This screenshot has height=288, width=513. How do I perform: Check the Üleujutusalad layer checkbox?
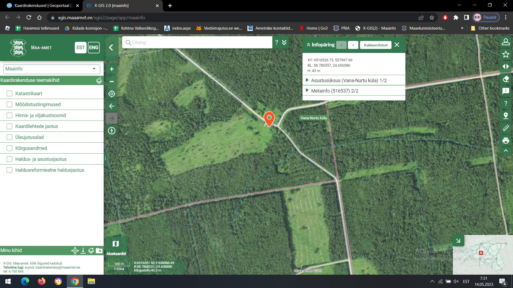10,137
